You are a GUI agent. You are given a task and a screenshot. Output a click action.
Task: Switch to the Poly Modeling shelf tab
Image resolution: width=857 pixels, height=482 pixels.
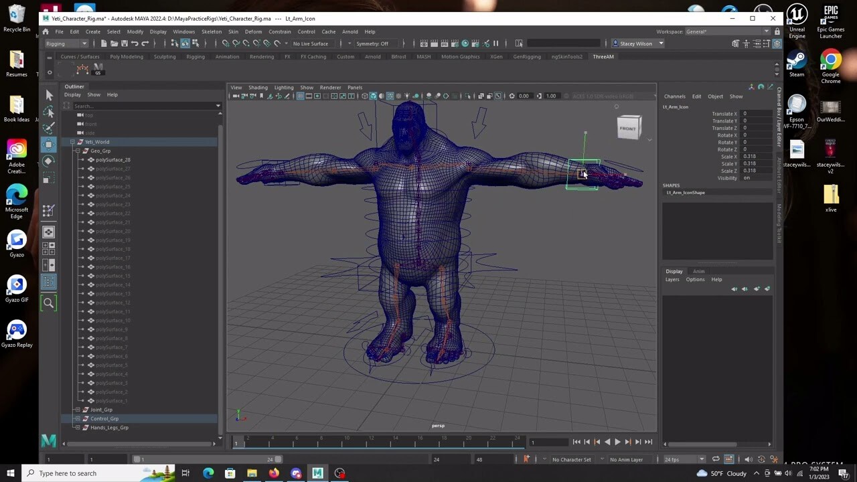pyautogui.click(x=126, y=57)
